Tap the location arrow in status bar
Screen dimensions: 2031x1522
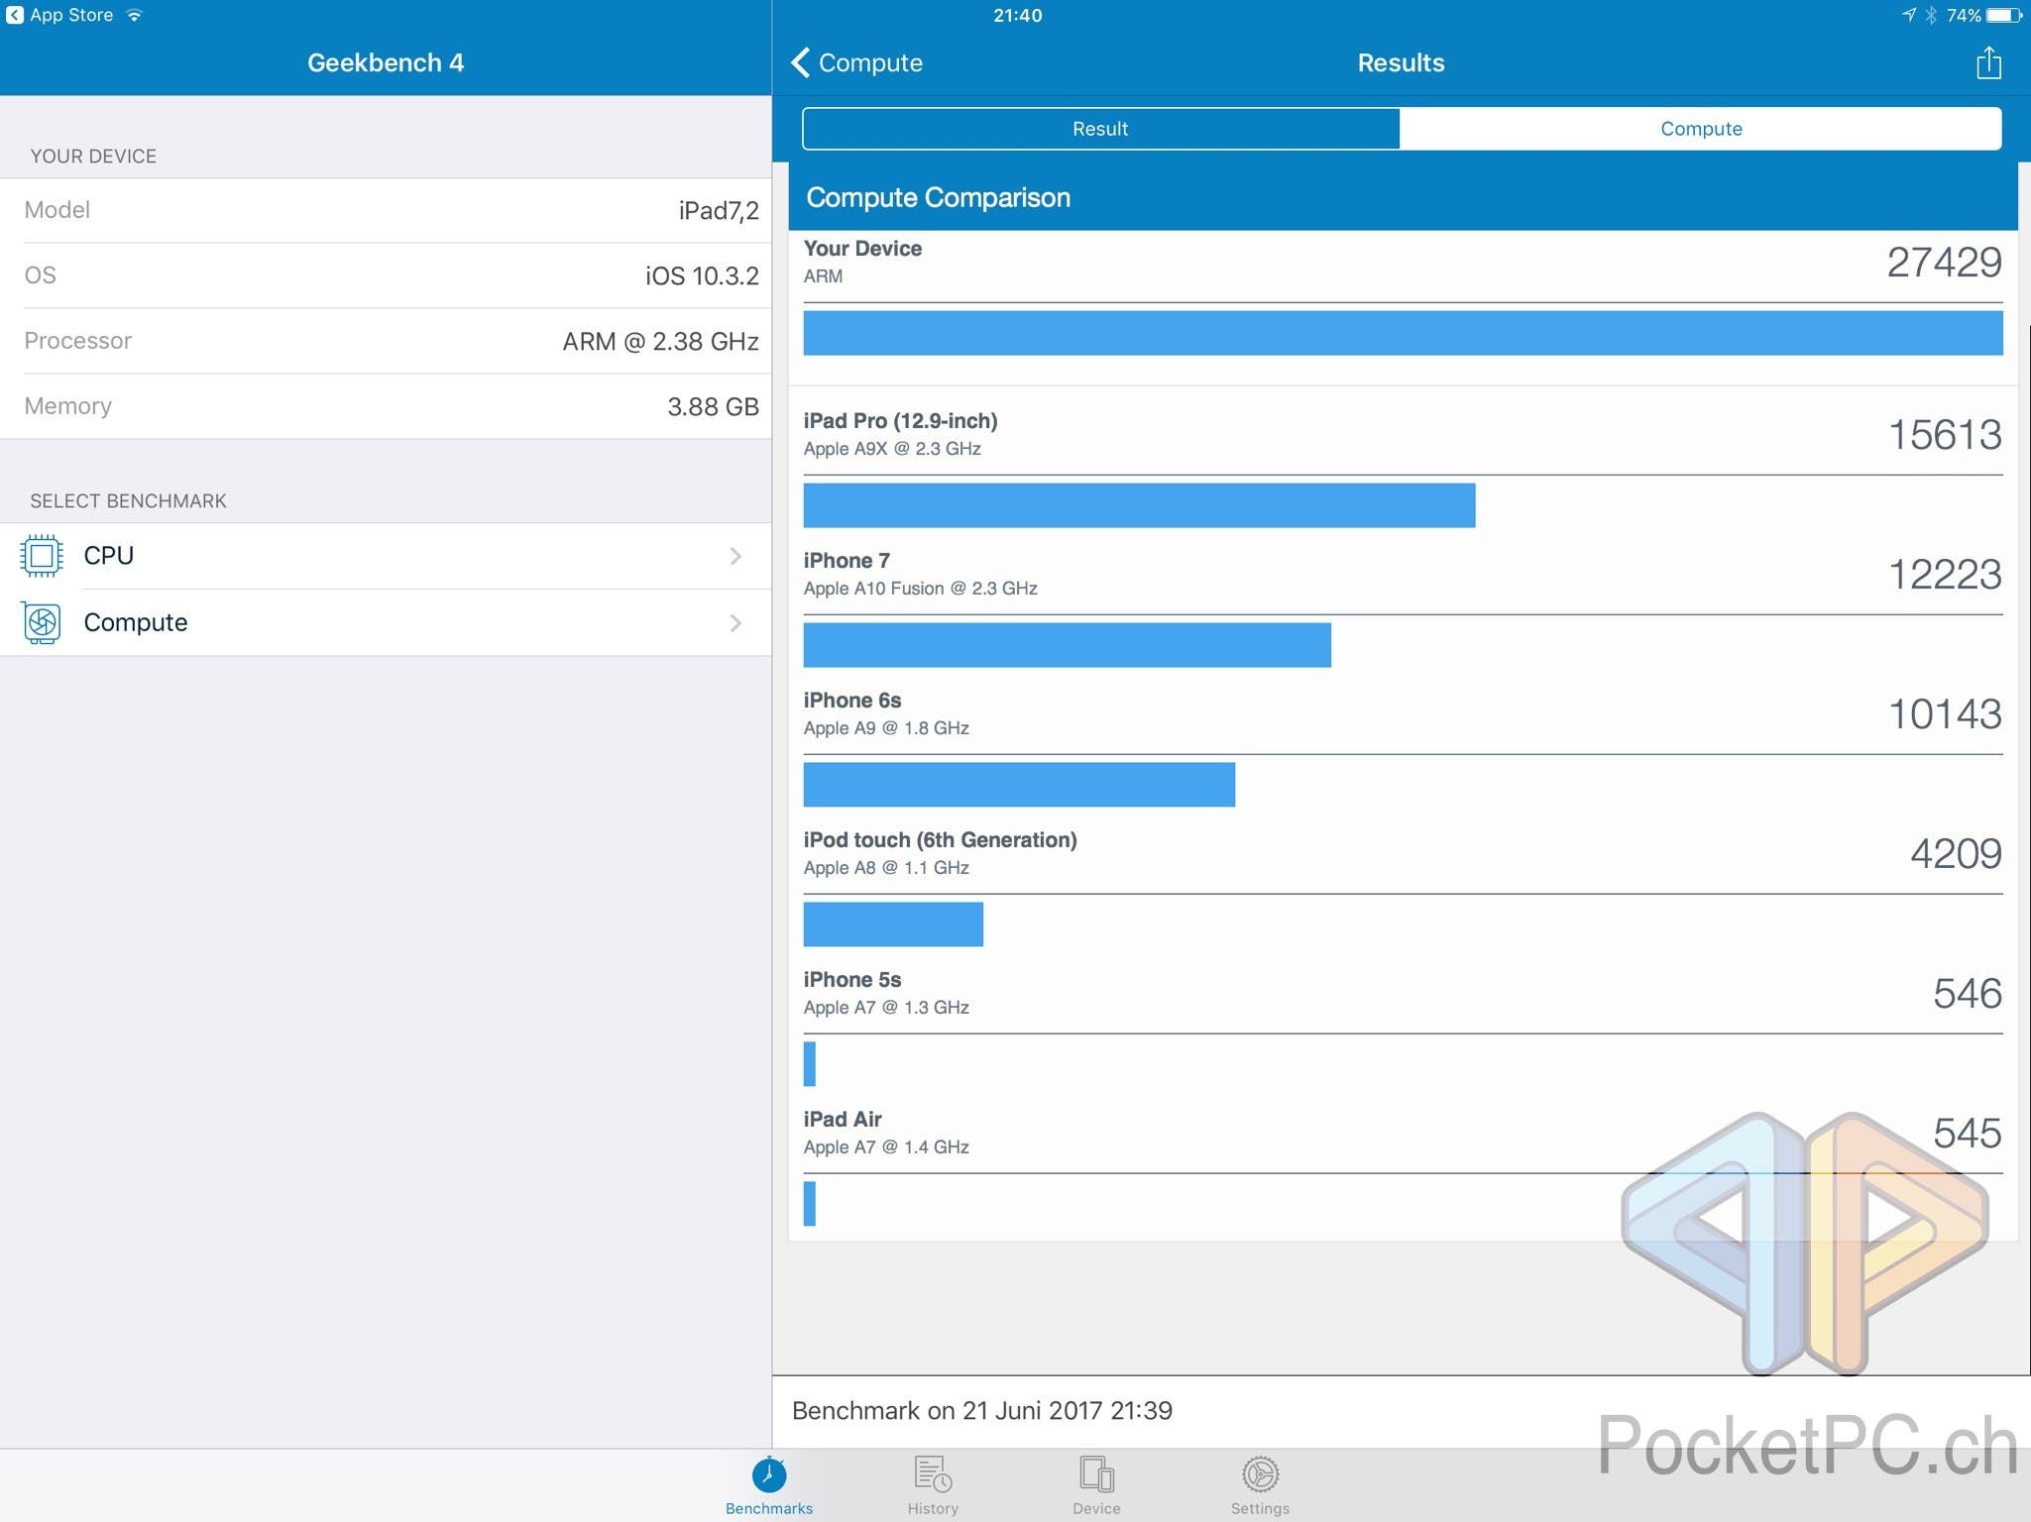[1909, 15]
